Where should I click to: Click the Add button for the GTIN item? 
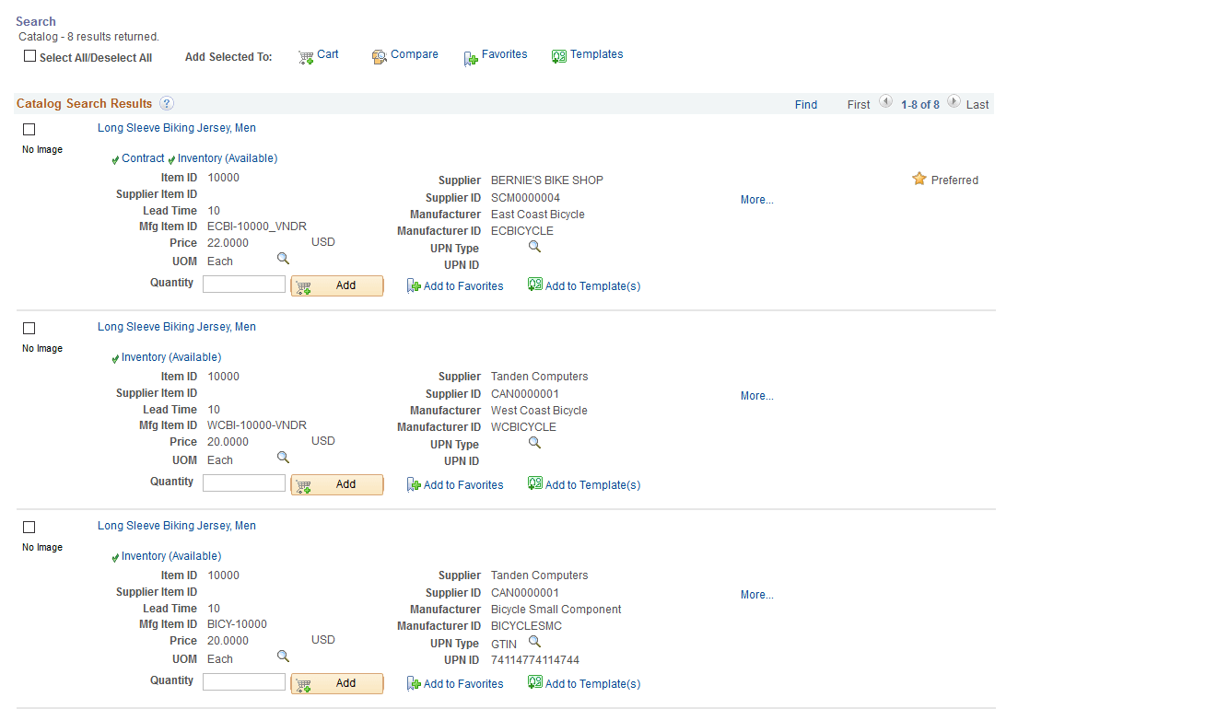[337, 683]
